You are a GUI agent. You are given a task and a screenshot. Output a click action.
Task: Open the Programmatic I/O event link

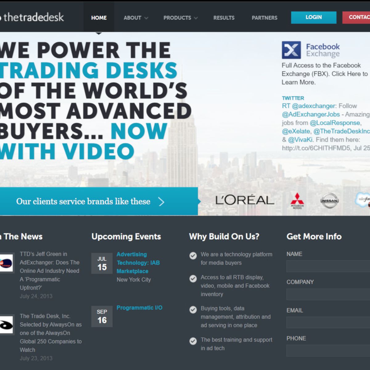(x=139, y=308)
